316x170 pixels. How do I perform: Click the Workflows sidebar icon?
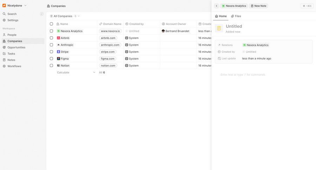(4, 66)
